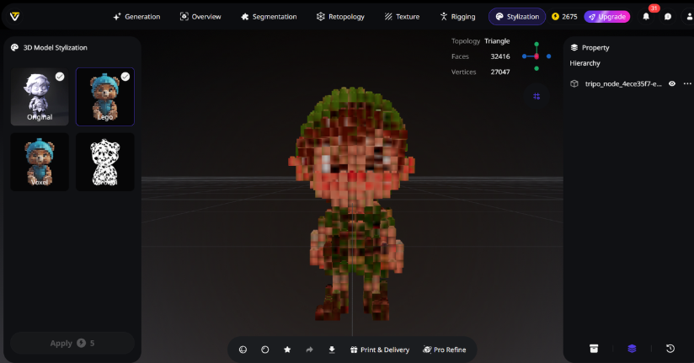Select the Original style checkmark
The width and height of the screenshot is (694, 363).
click(x=60, y=77)
